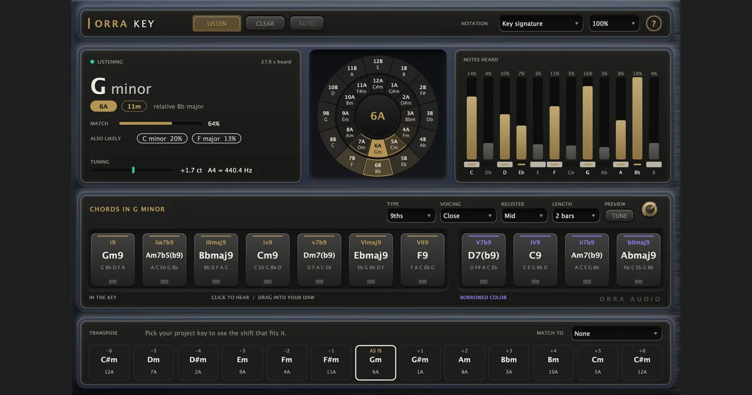Select the -1 F#m transpose option

(331, 362)
